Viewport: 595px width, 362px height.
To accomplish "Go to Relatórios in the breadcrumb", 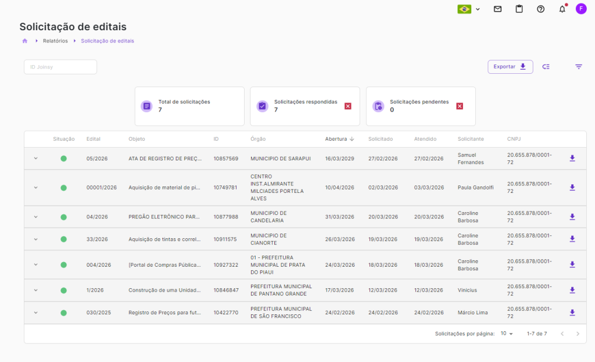I will (x=55, y=41).
